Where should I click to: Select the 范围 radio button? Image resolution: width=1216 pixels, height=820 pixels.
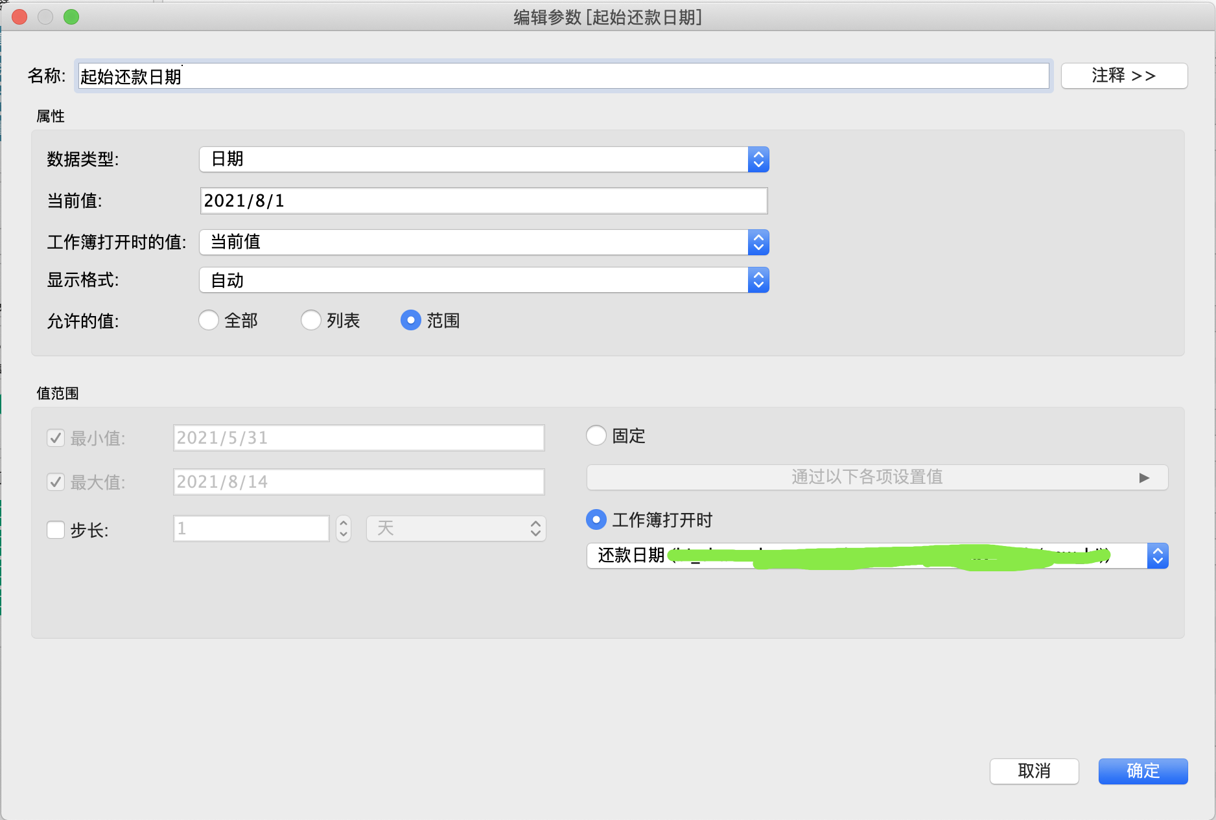[x=411, y=320]
